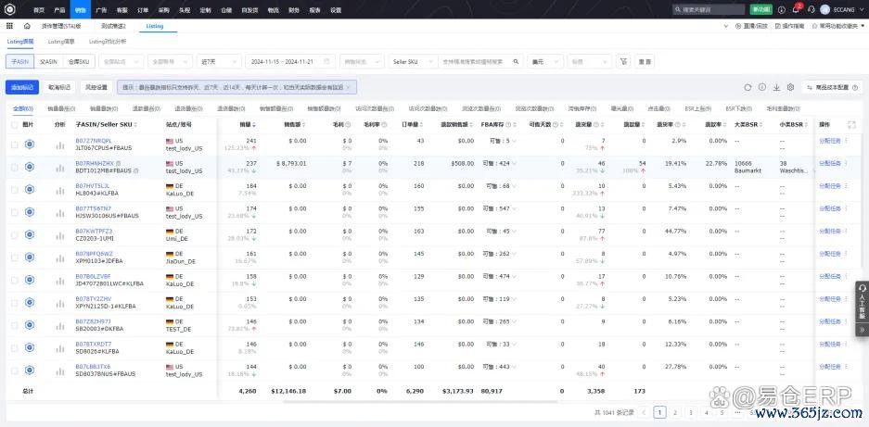Toggle the select-all header checkbox
Viewport: 869px width, 427px height.
15,125
